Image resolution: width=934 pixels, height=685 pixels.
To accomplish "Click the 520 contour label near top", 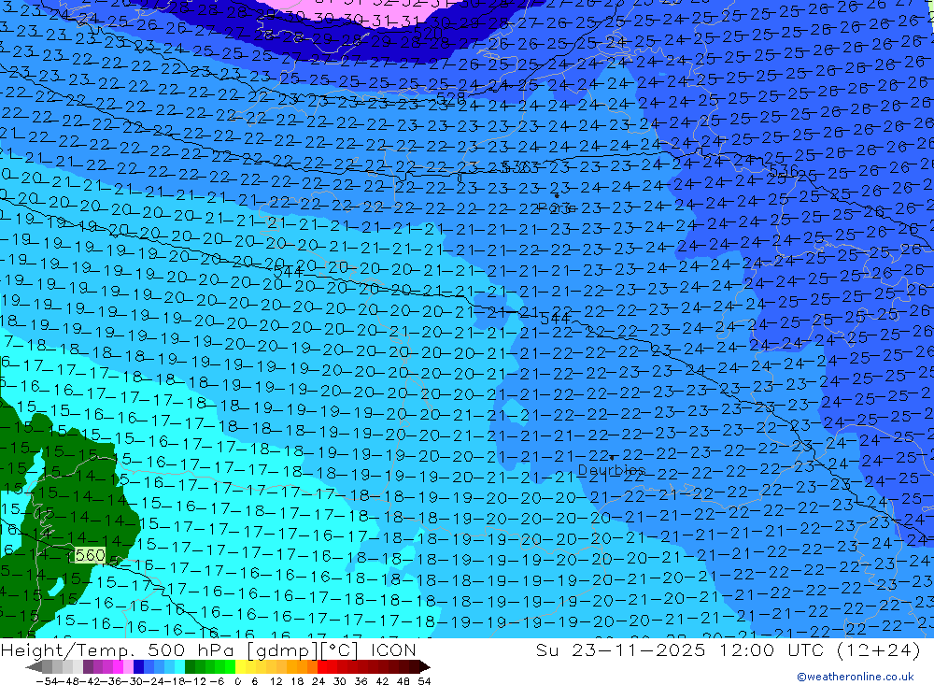I will 428,33.
